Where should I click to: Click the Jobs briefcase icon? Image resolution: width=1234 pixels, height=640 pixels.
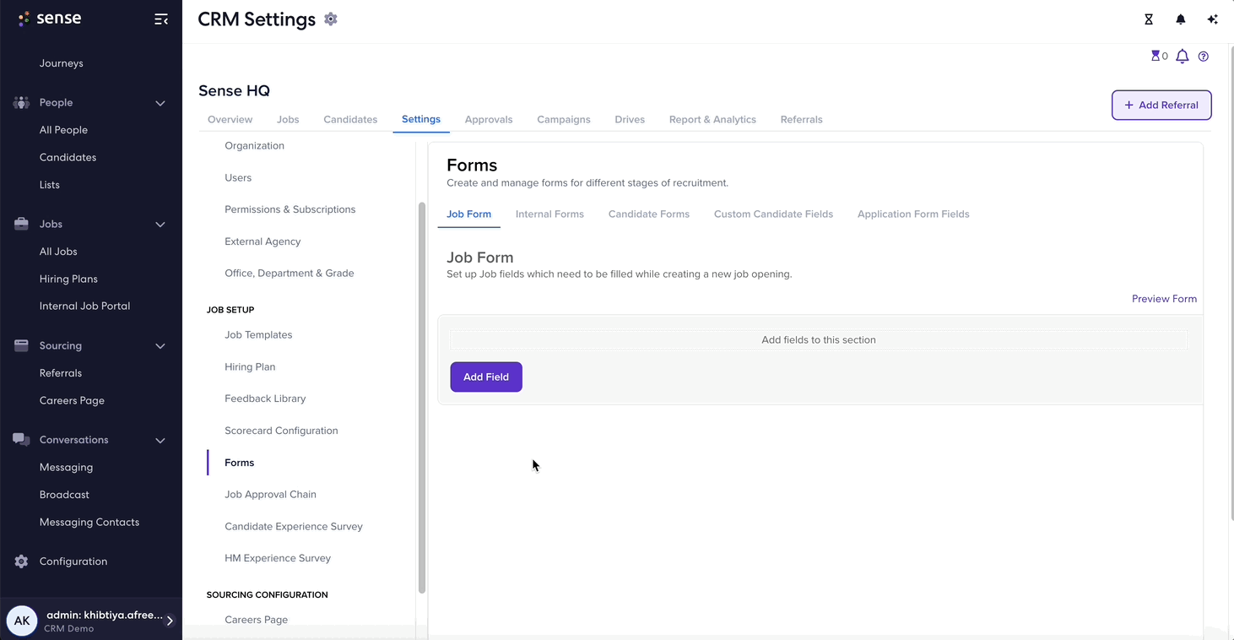21,224
